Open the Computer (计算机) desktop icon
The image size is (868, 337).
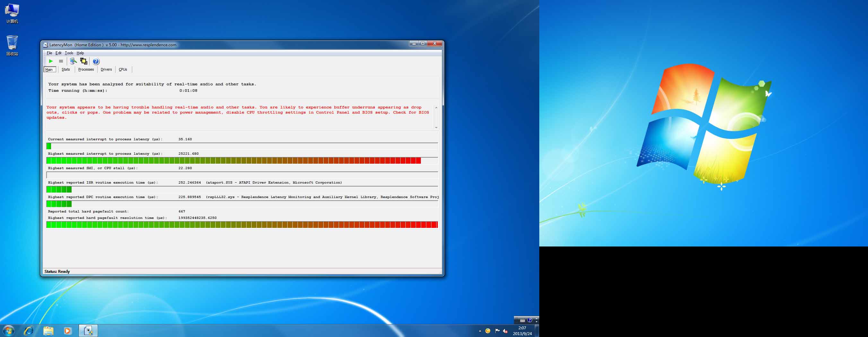(x=12, y=13)
